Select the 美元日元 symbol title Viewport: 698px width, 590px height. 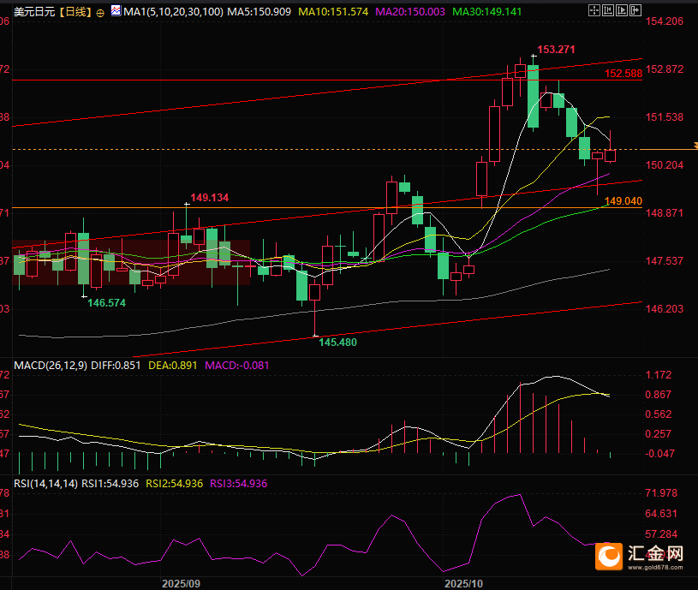34,12
